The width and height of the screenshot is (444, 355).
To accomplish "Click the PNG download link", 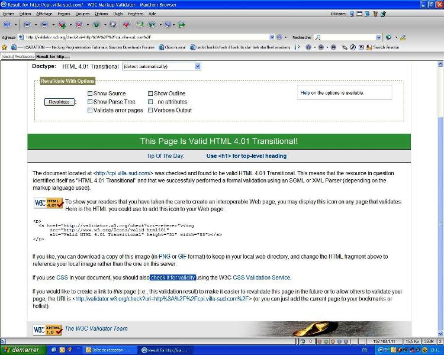I will [x=165, y=256].
